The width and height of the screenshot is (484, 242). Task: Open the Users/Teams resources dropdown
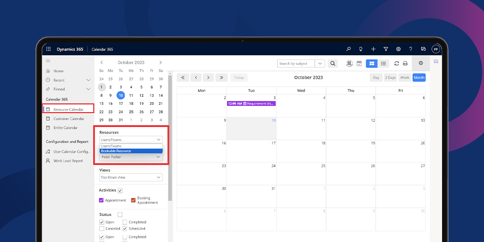(131, 140)
